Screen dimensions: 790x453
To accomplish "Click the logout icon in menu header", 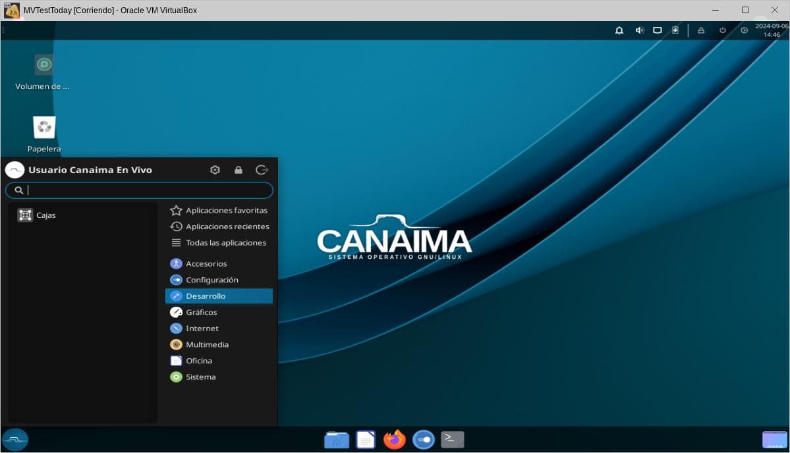I will point(262,170).
